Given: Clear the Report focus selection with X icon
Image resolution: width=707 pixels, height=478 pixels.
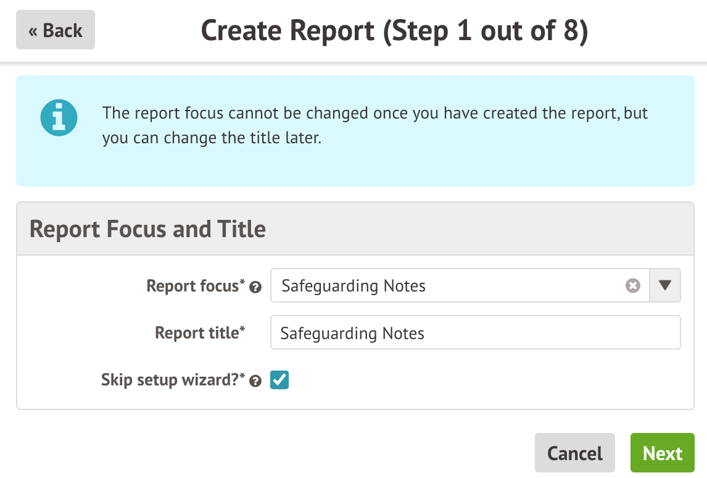Looking at the screenshot, I should (x=632, y=286).
